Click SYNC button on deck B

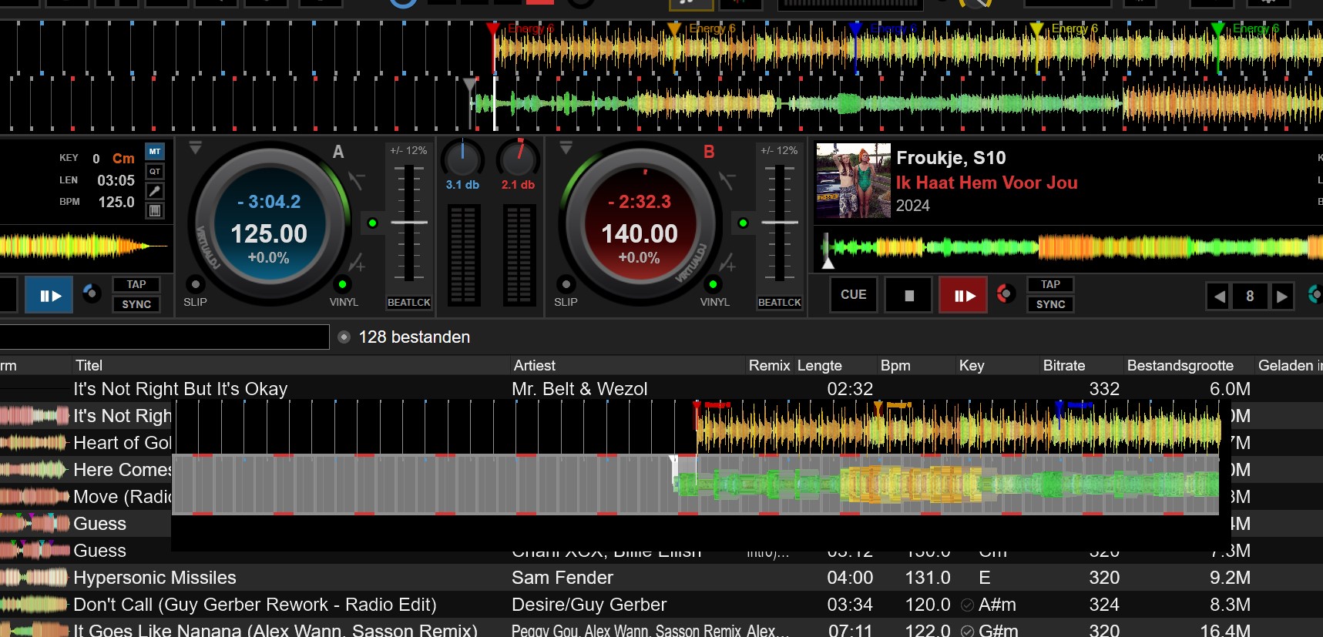pos(1050,304)
